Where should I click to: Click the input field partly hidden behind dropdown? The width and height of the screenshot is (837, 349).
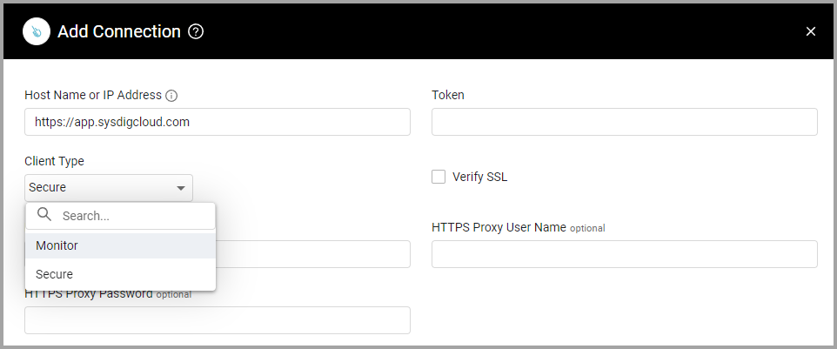click(313, 254)
